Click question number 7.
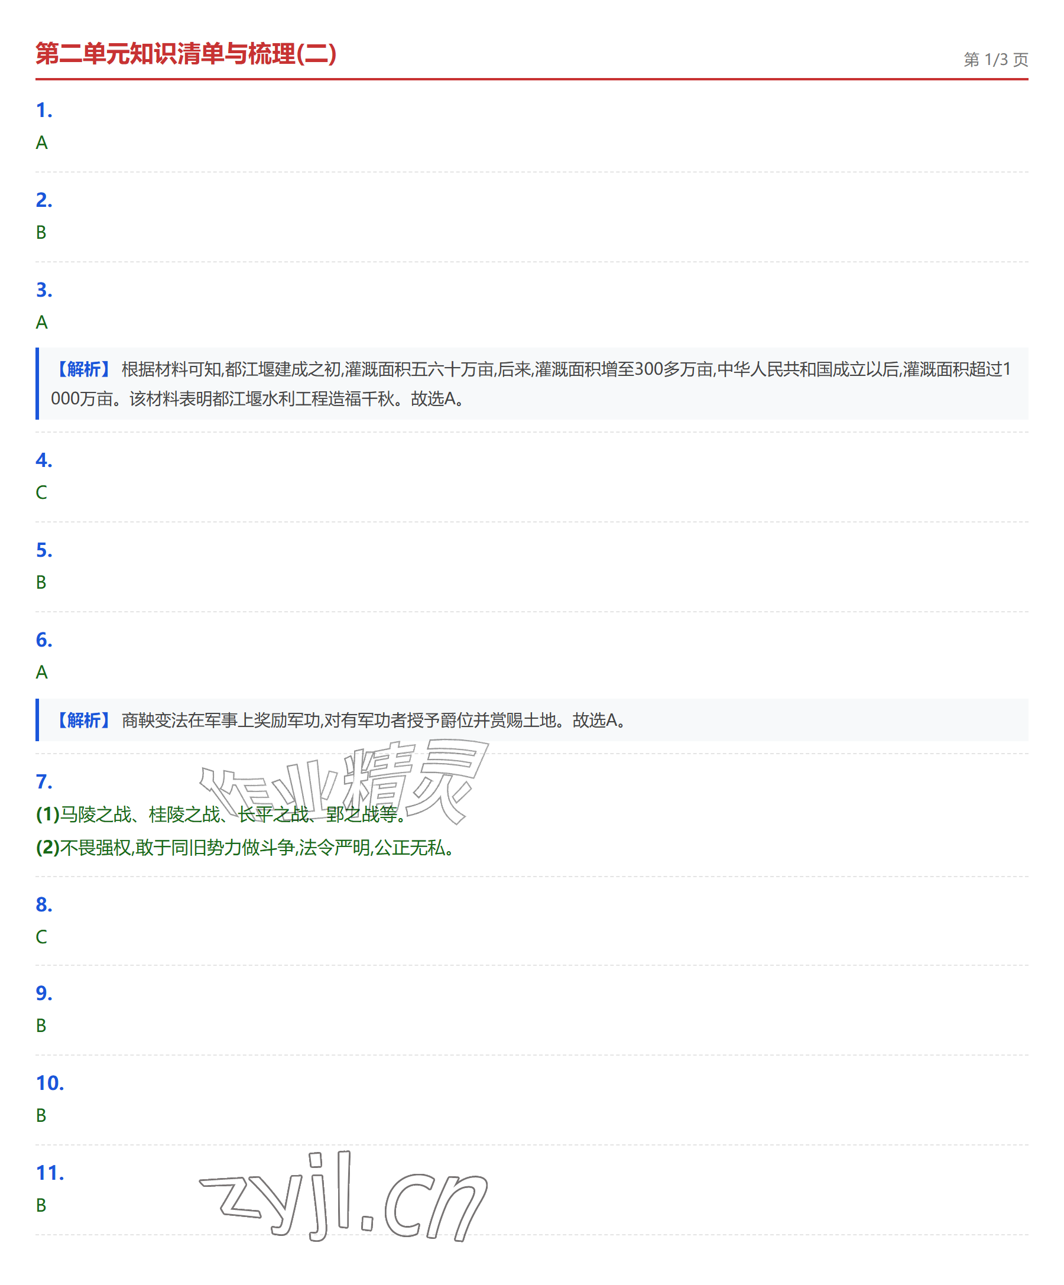 (44, 782)
